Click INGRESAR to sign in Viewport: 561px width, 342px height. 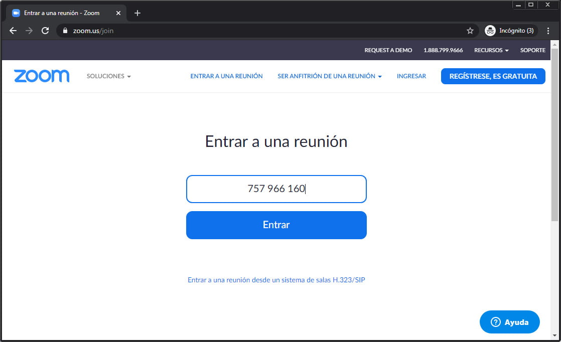(411, 76)
